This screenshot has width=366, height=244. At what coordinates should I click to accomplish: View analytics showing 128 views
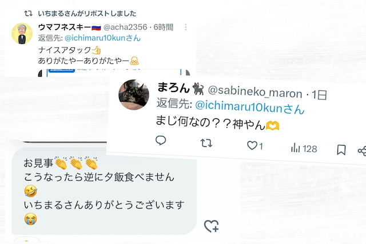pos(304,149)
